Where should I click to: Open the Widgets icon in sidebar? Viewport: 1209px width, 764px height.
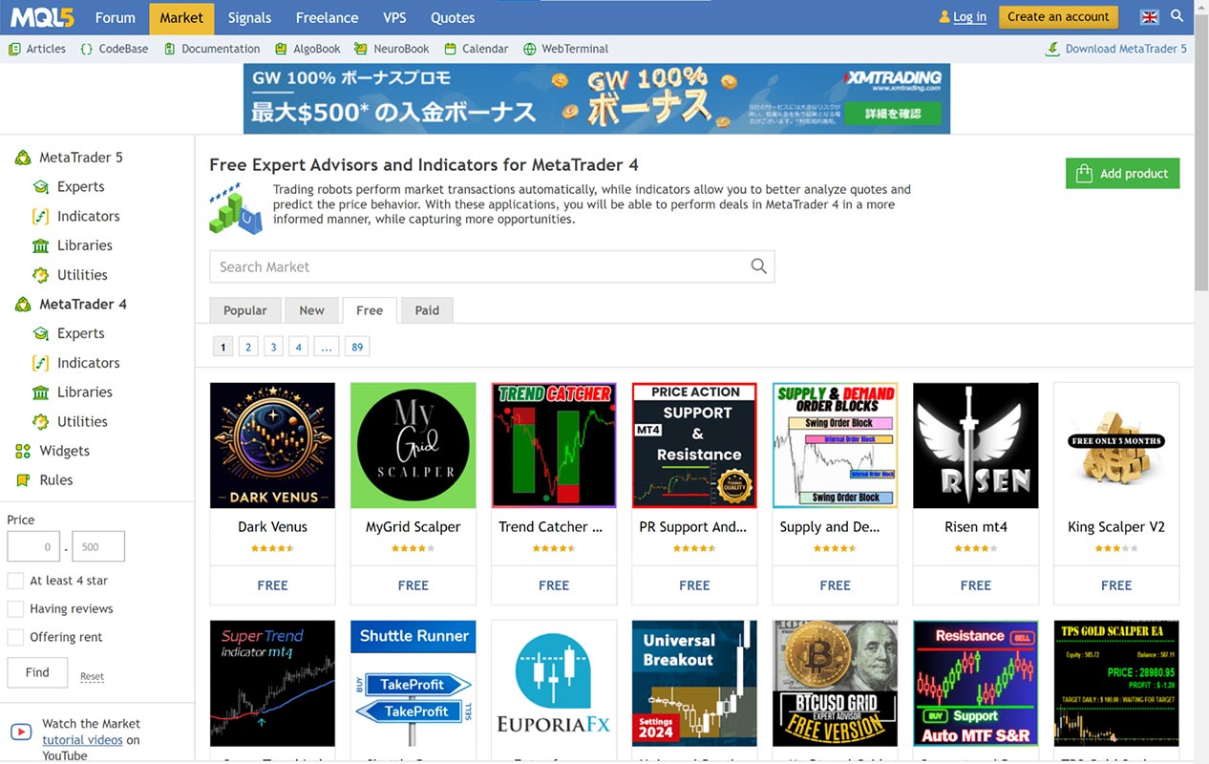(x=23, y=451)
